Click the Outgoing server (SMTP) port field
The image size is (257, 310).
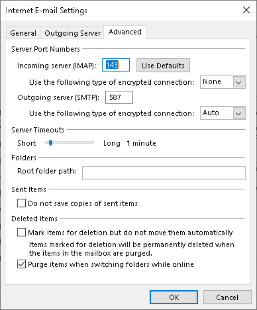(119, 98)
